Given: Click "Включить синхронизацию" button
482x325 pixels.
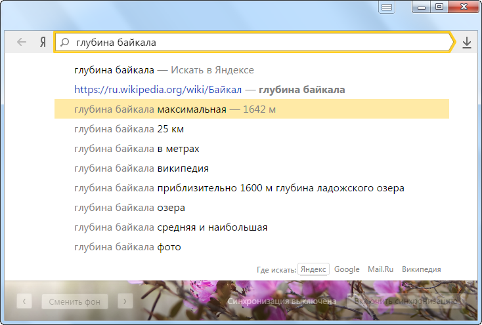Looking at the screenshot, I should pos(406,301).
